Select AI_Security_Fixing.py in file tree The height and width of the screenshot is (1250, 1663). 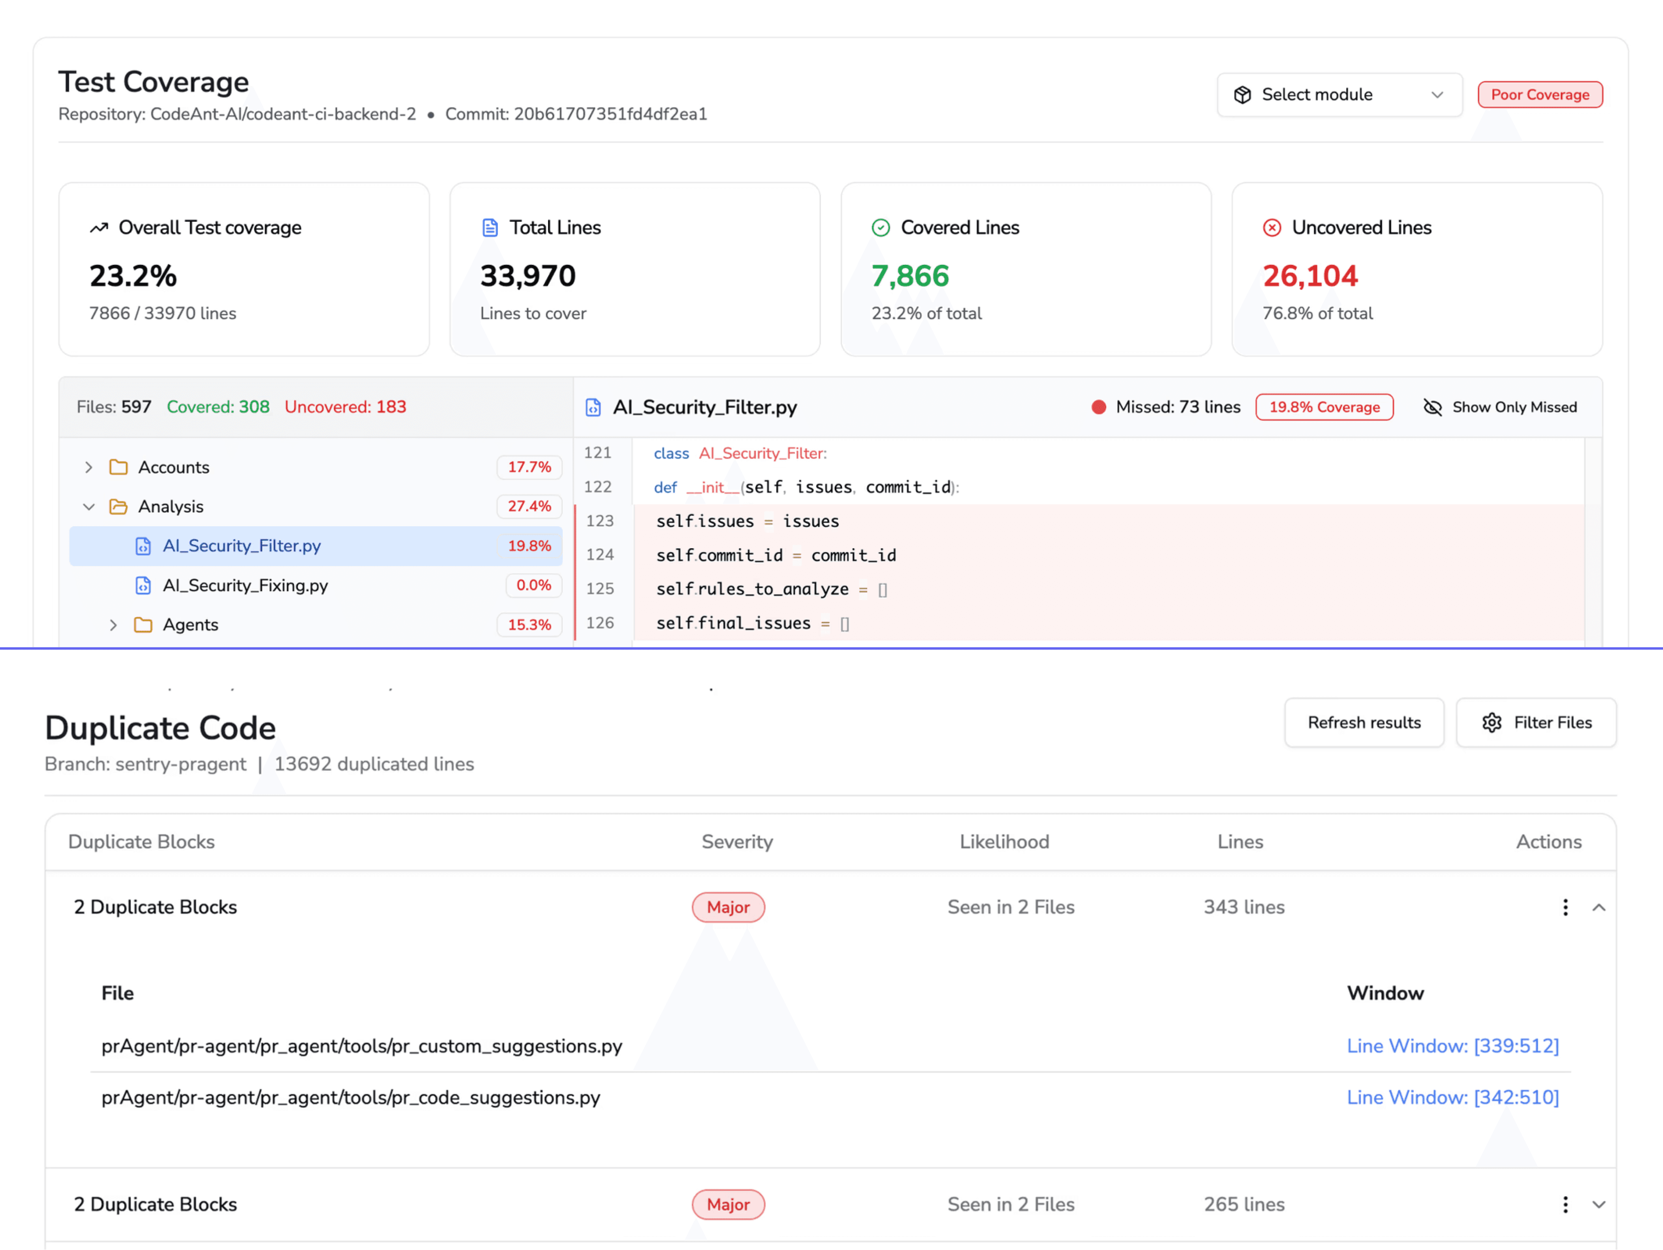245,585
